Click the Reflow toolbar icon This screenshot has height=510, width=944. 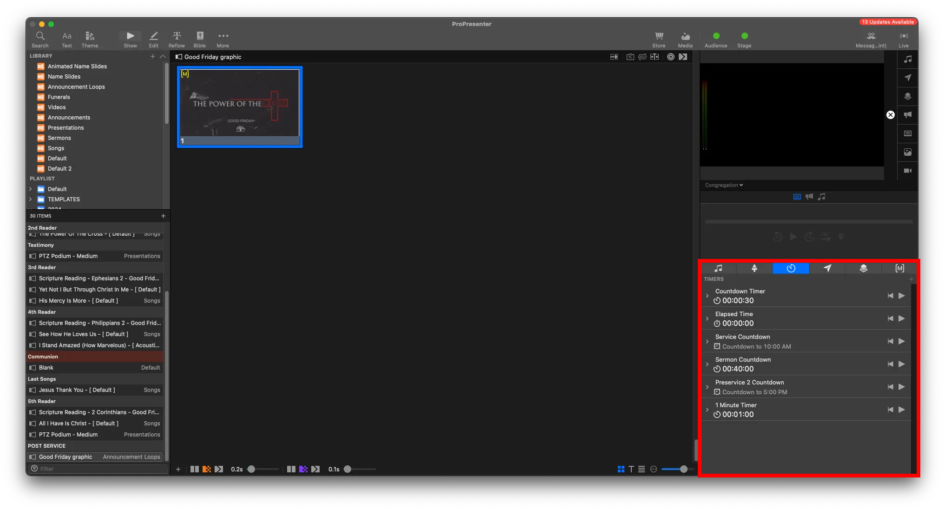pos(177,36)
